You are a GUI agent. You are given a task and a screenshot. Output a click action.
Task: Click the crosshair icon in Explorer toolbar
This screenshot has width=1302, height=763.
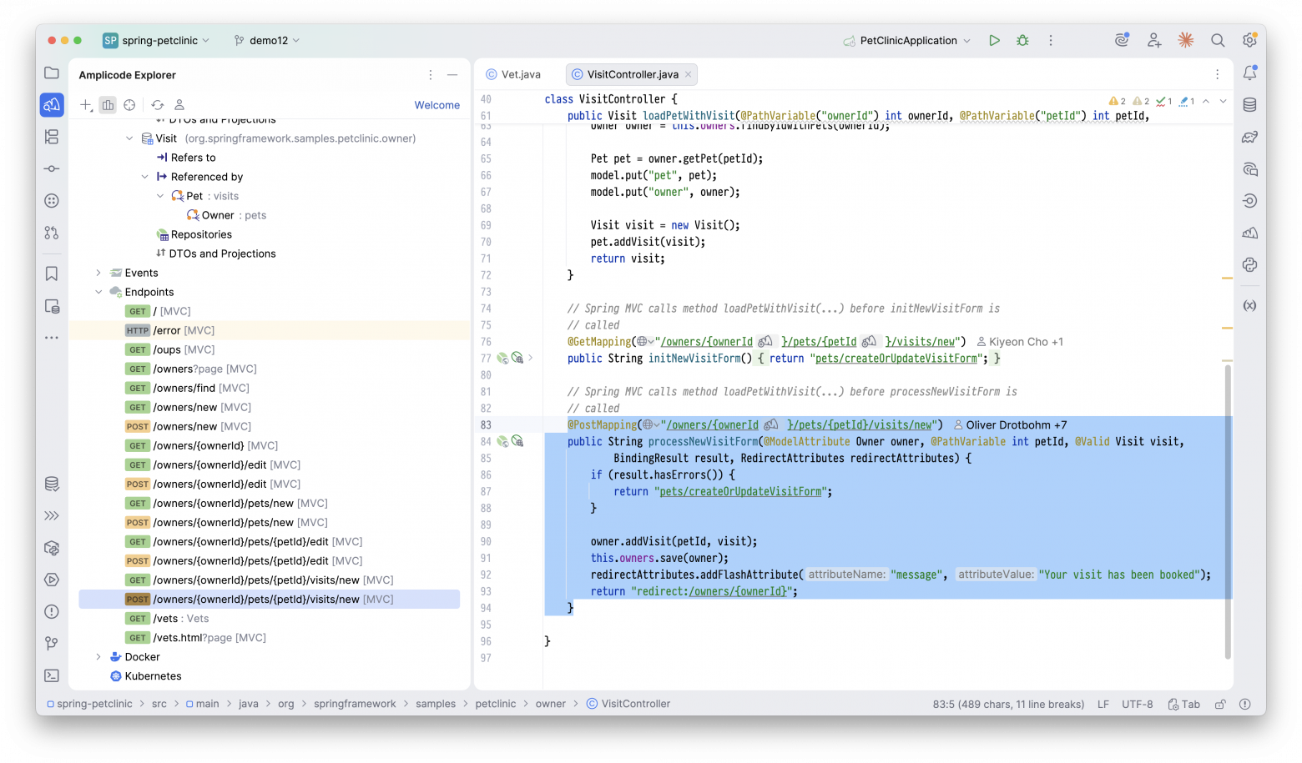129,105
